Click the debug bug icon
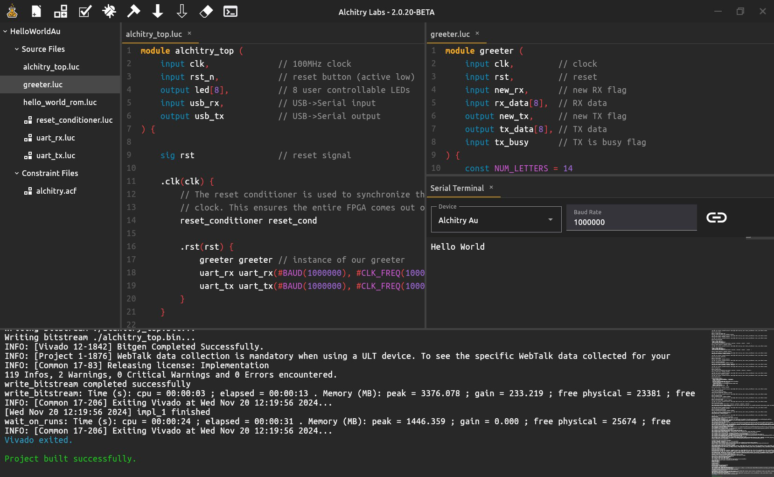This screenshot has width=774, height=477. tap(109, 11)
